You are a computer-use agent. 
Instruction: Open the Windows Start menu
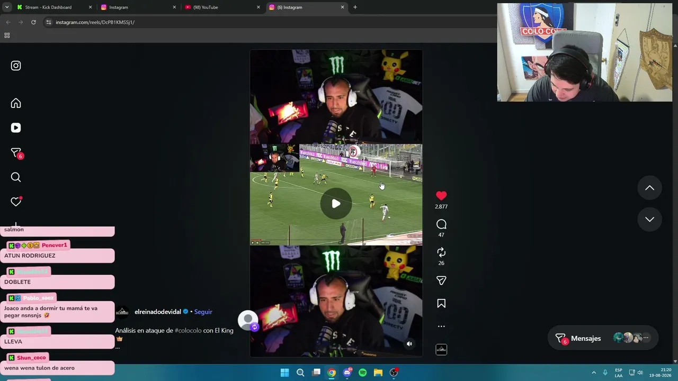tap(284, 373)
